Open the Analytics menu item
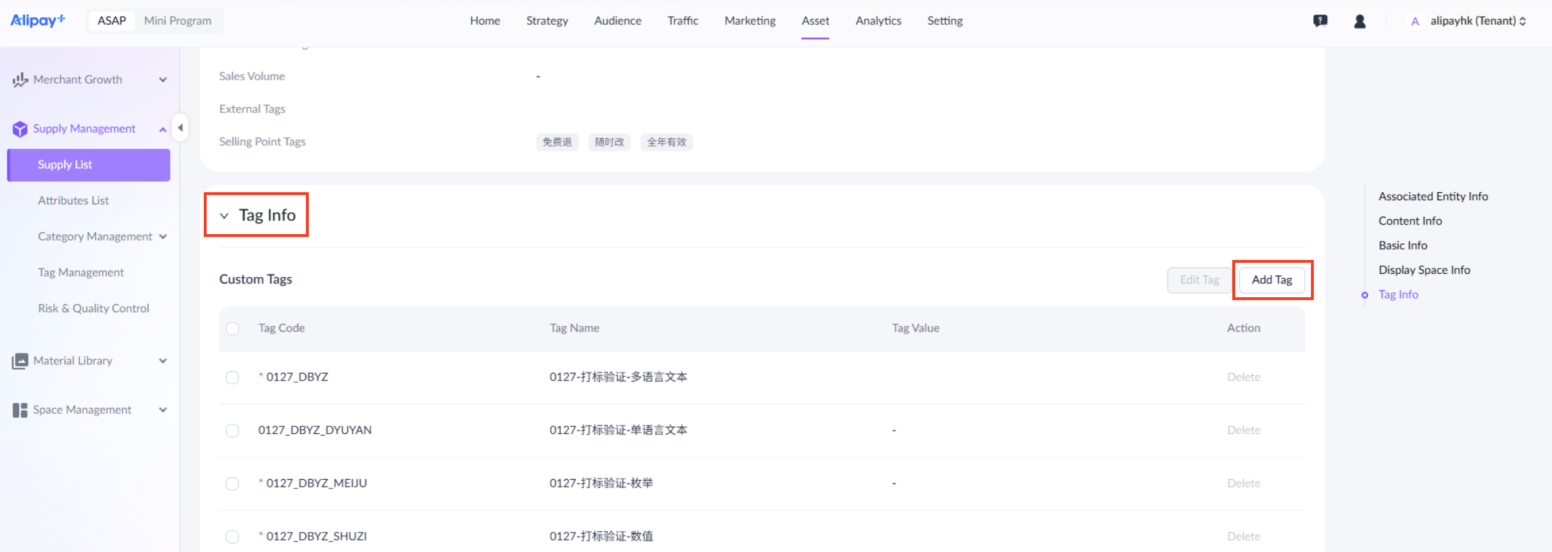 [878, 20]
